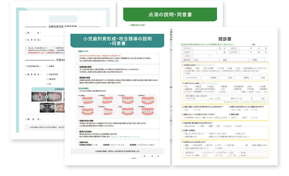Screen dimensions: 289x176
Task: Check the 高血圧 checkbox
Action: [195, 86]
